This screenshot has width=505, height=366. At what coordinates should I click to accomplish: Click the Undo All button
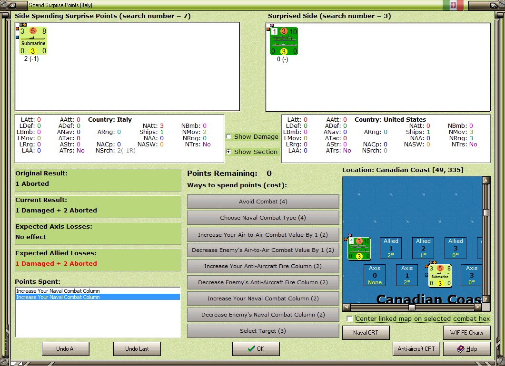click(66, 349)
